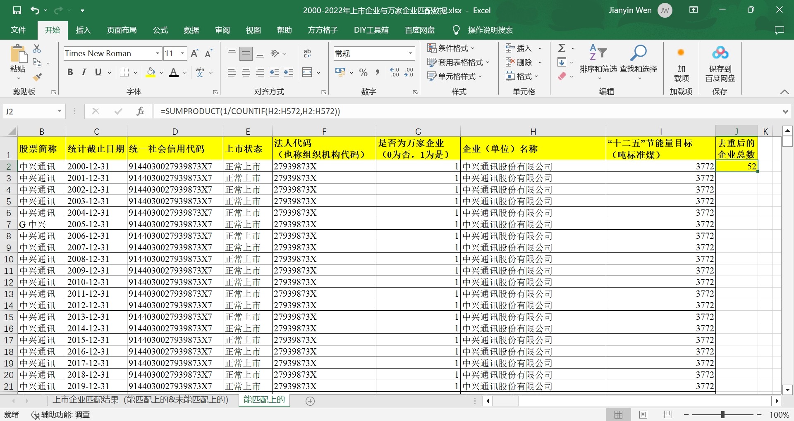Viewport: 794px width, 421px height.
Task: Toggle center horizontal alignment
Action: 246,73
